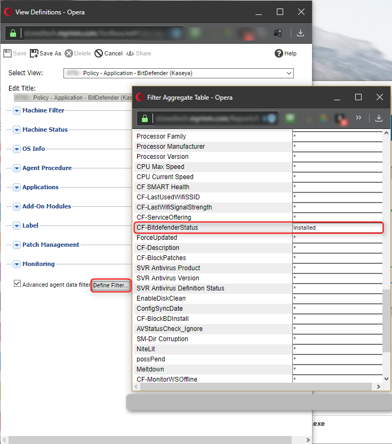392x444 pixels.
Task: Click the Delete icon in the toolbar
Action: click(x=69, y=53)
